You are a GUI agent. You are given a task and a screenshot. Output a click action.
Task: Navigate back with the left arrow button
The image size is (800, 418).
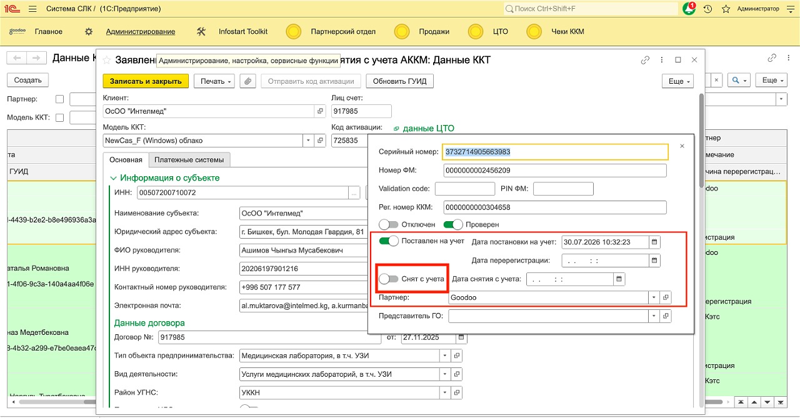[16, 58]
